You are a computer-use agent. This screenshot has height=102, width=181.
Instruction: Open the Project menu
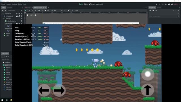[x=9, y=4]
